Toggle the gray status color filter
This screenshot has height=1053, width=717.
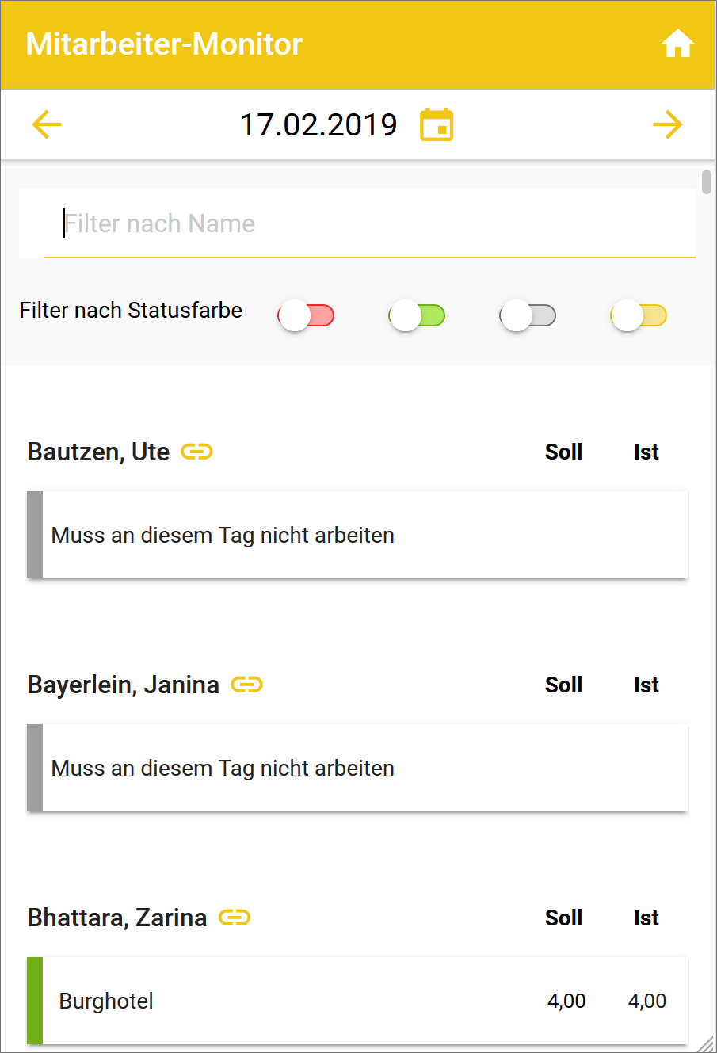tap(528, 315)
